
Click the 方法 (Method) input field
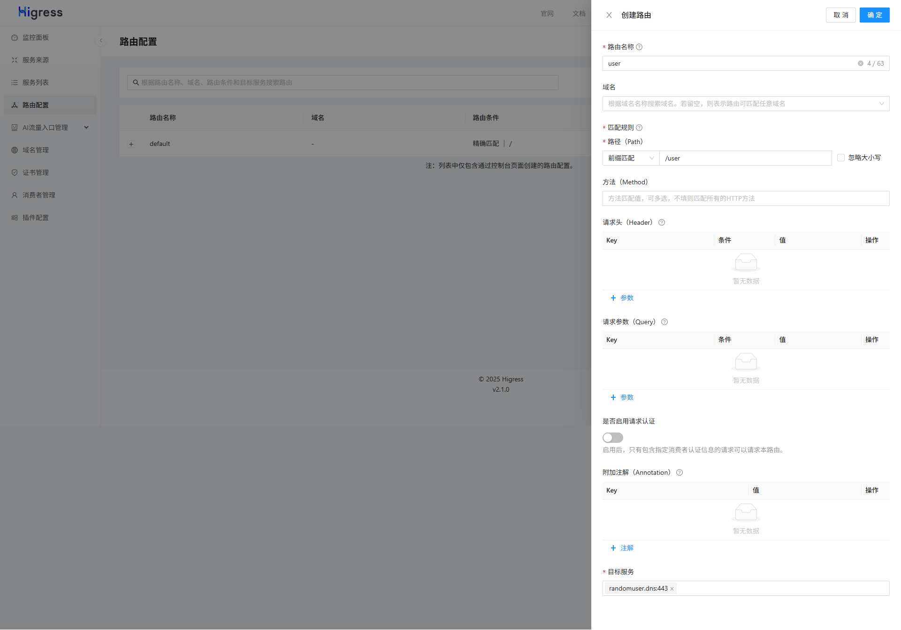(x=745, y=198)
